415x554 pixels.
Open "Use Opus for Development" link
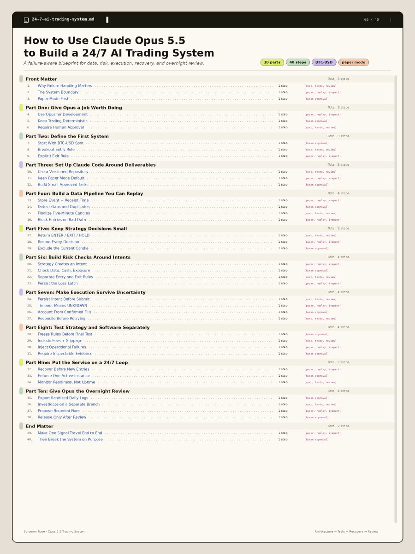(63, 114)
